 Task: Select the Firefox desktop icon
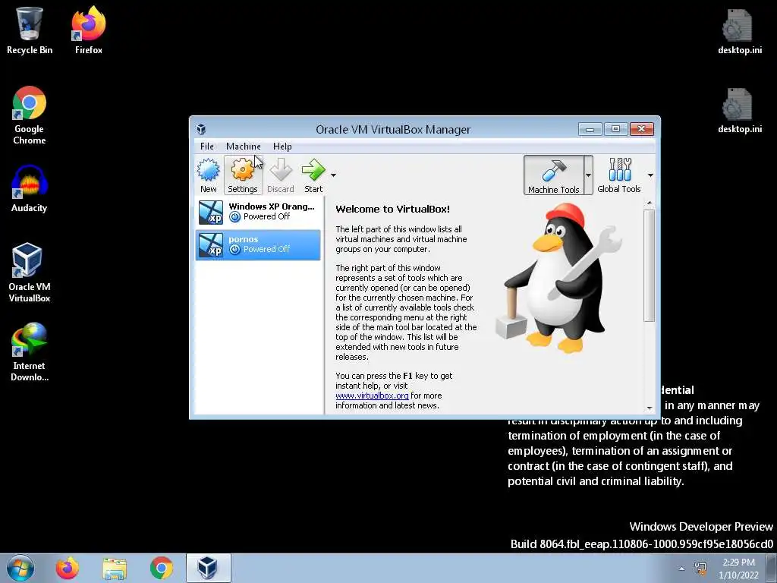tap(89, 30)
